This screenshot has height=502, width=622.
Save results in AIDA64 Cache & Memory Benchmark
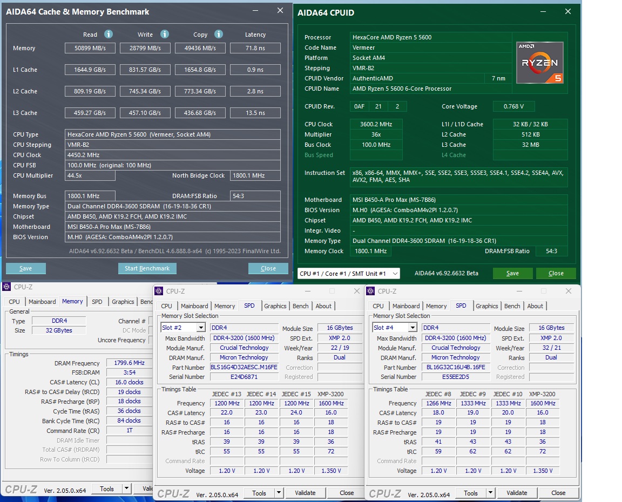[26, 268]
